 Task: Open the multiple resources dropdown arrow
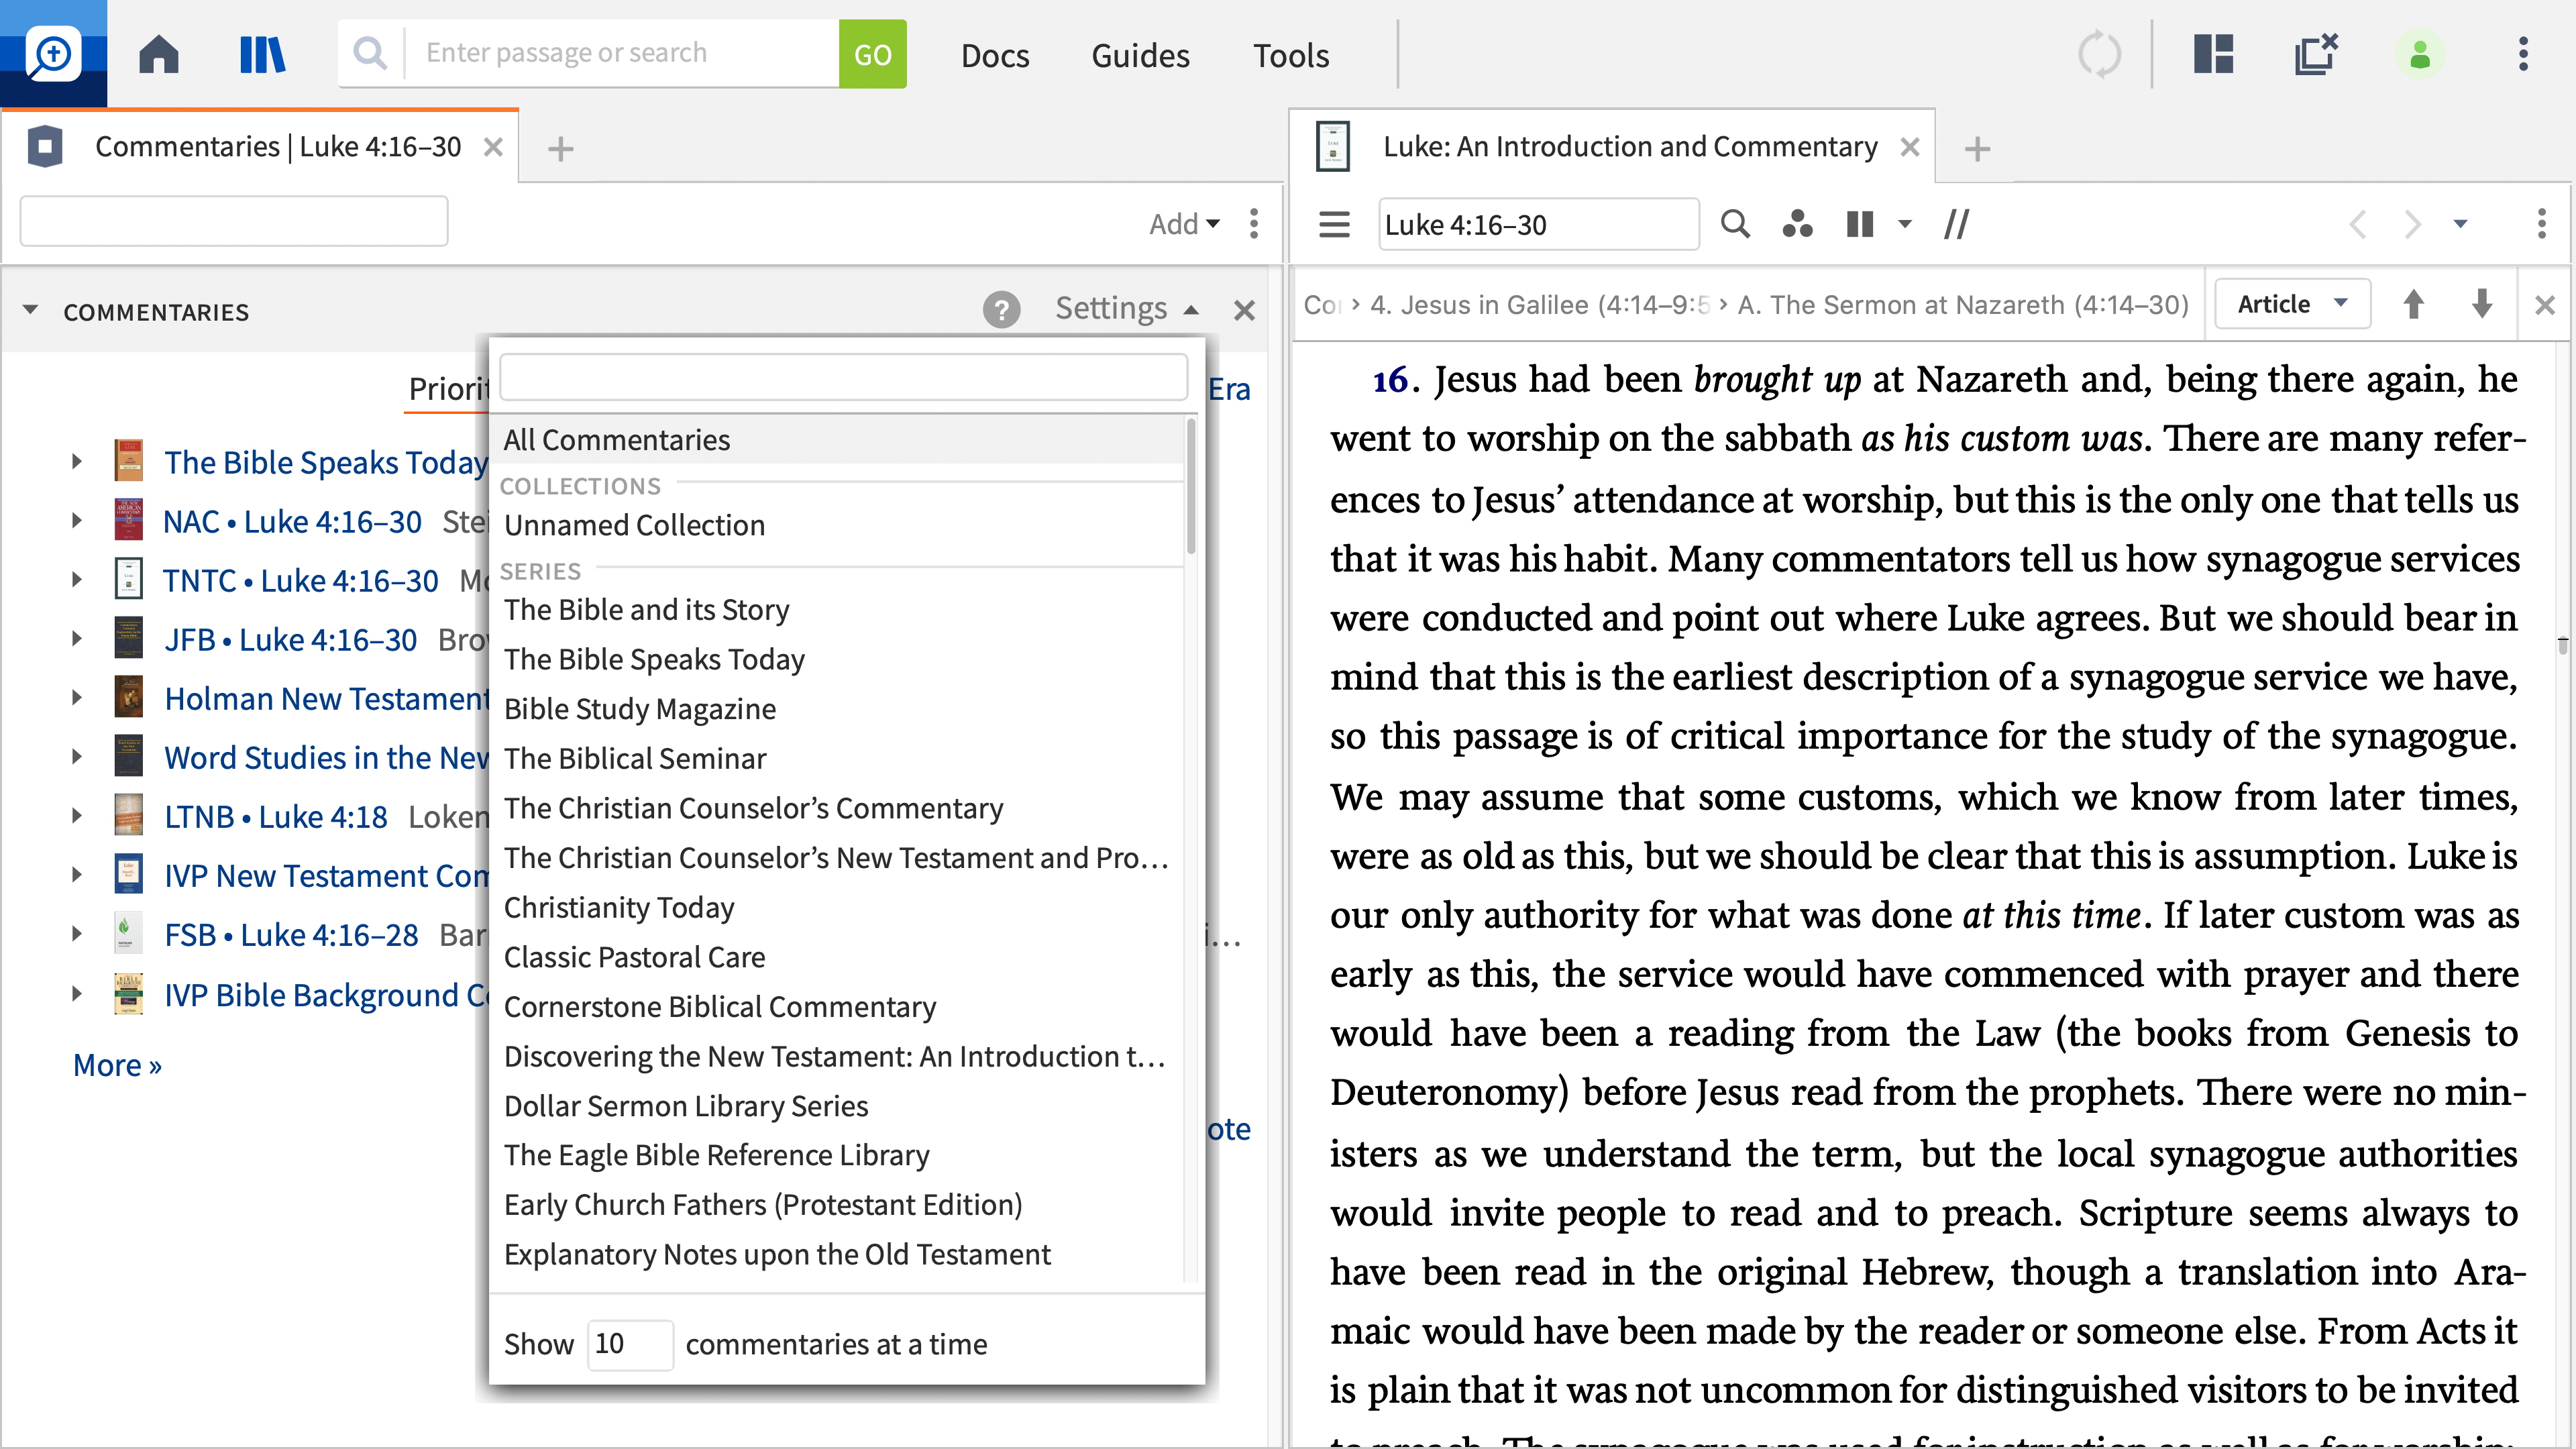click(x=1905, y=224)
